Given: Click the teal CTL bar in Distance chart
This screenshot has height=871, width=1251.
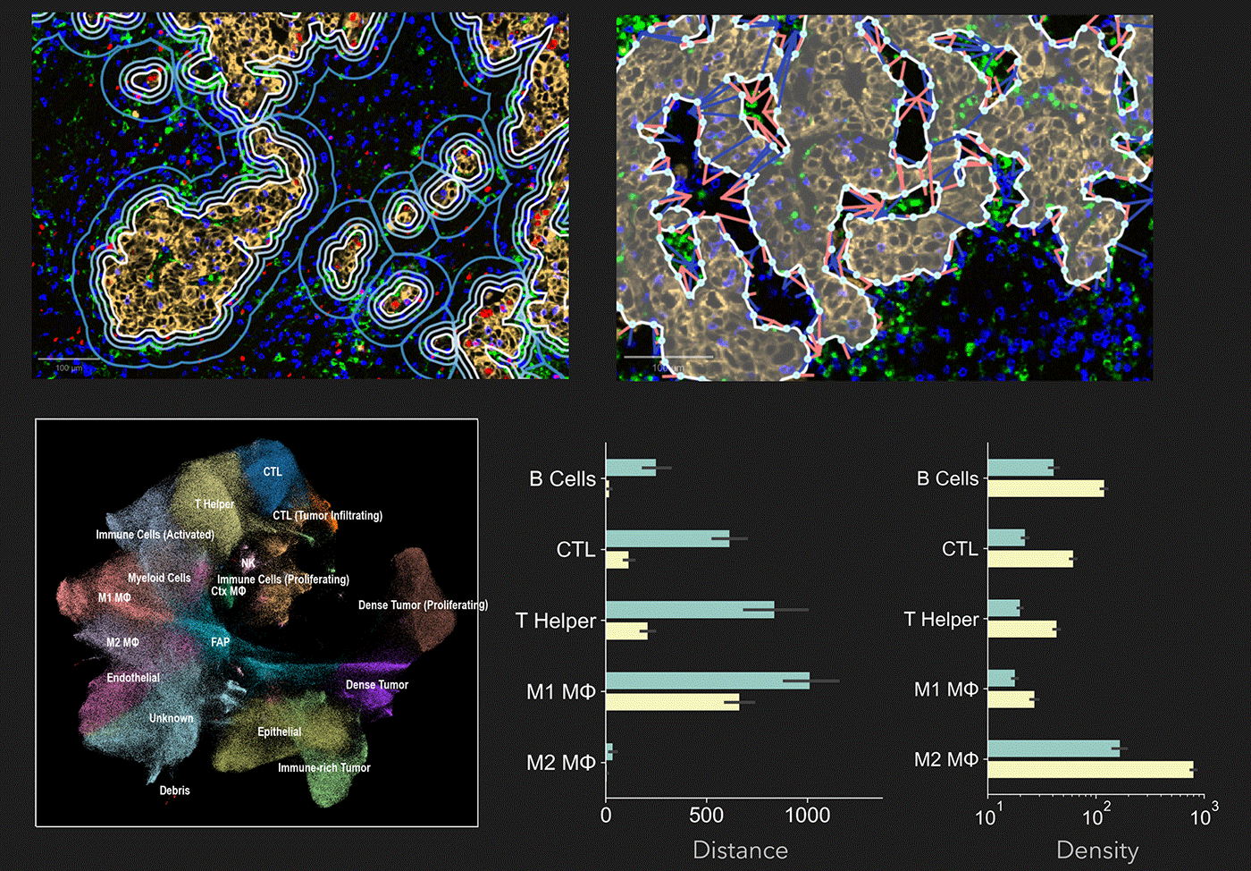Looking at the screenshot, I should pos(667,538).
